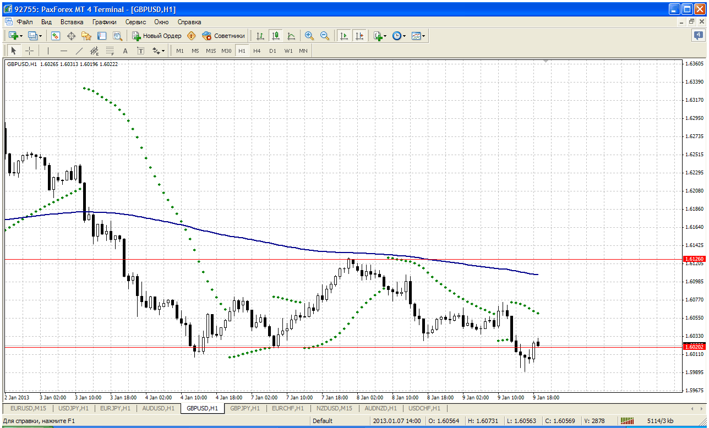Open the Fibonacci retracement tool
The width and height of the screenshot is (709, 428).
tap(110, 51)
